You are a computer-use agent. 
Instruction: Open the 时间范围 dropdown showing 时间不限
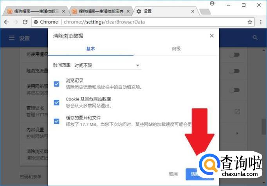(107, 66)
